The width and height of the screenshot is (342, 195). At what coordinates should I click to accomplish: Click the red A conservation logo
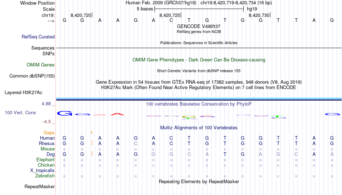coord(117,114)
